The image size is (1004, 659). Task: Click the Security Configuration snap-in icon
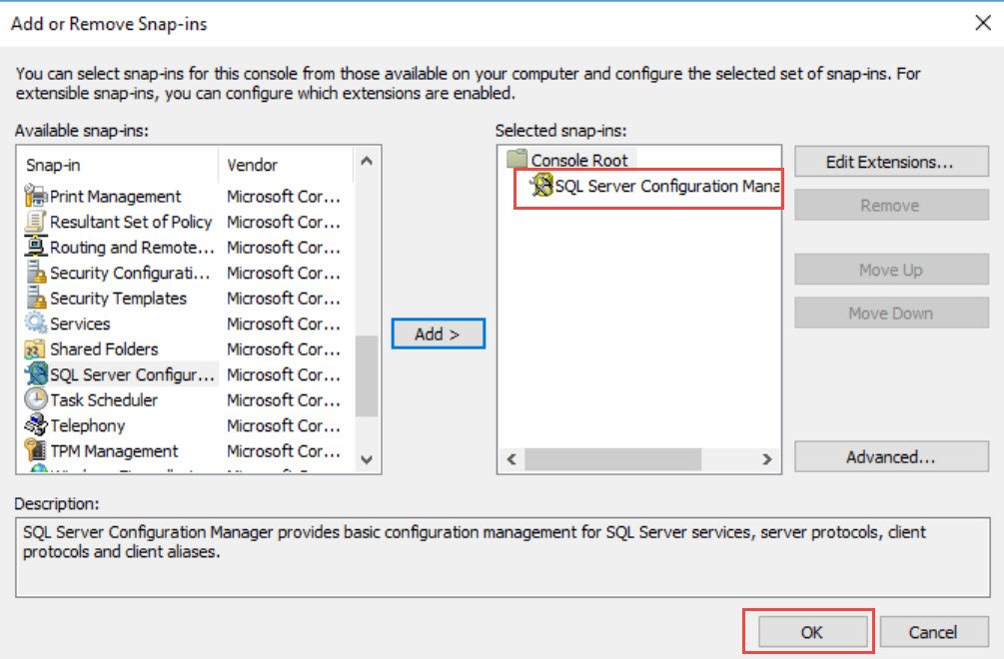coord(36,273)
